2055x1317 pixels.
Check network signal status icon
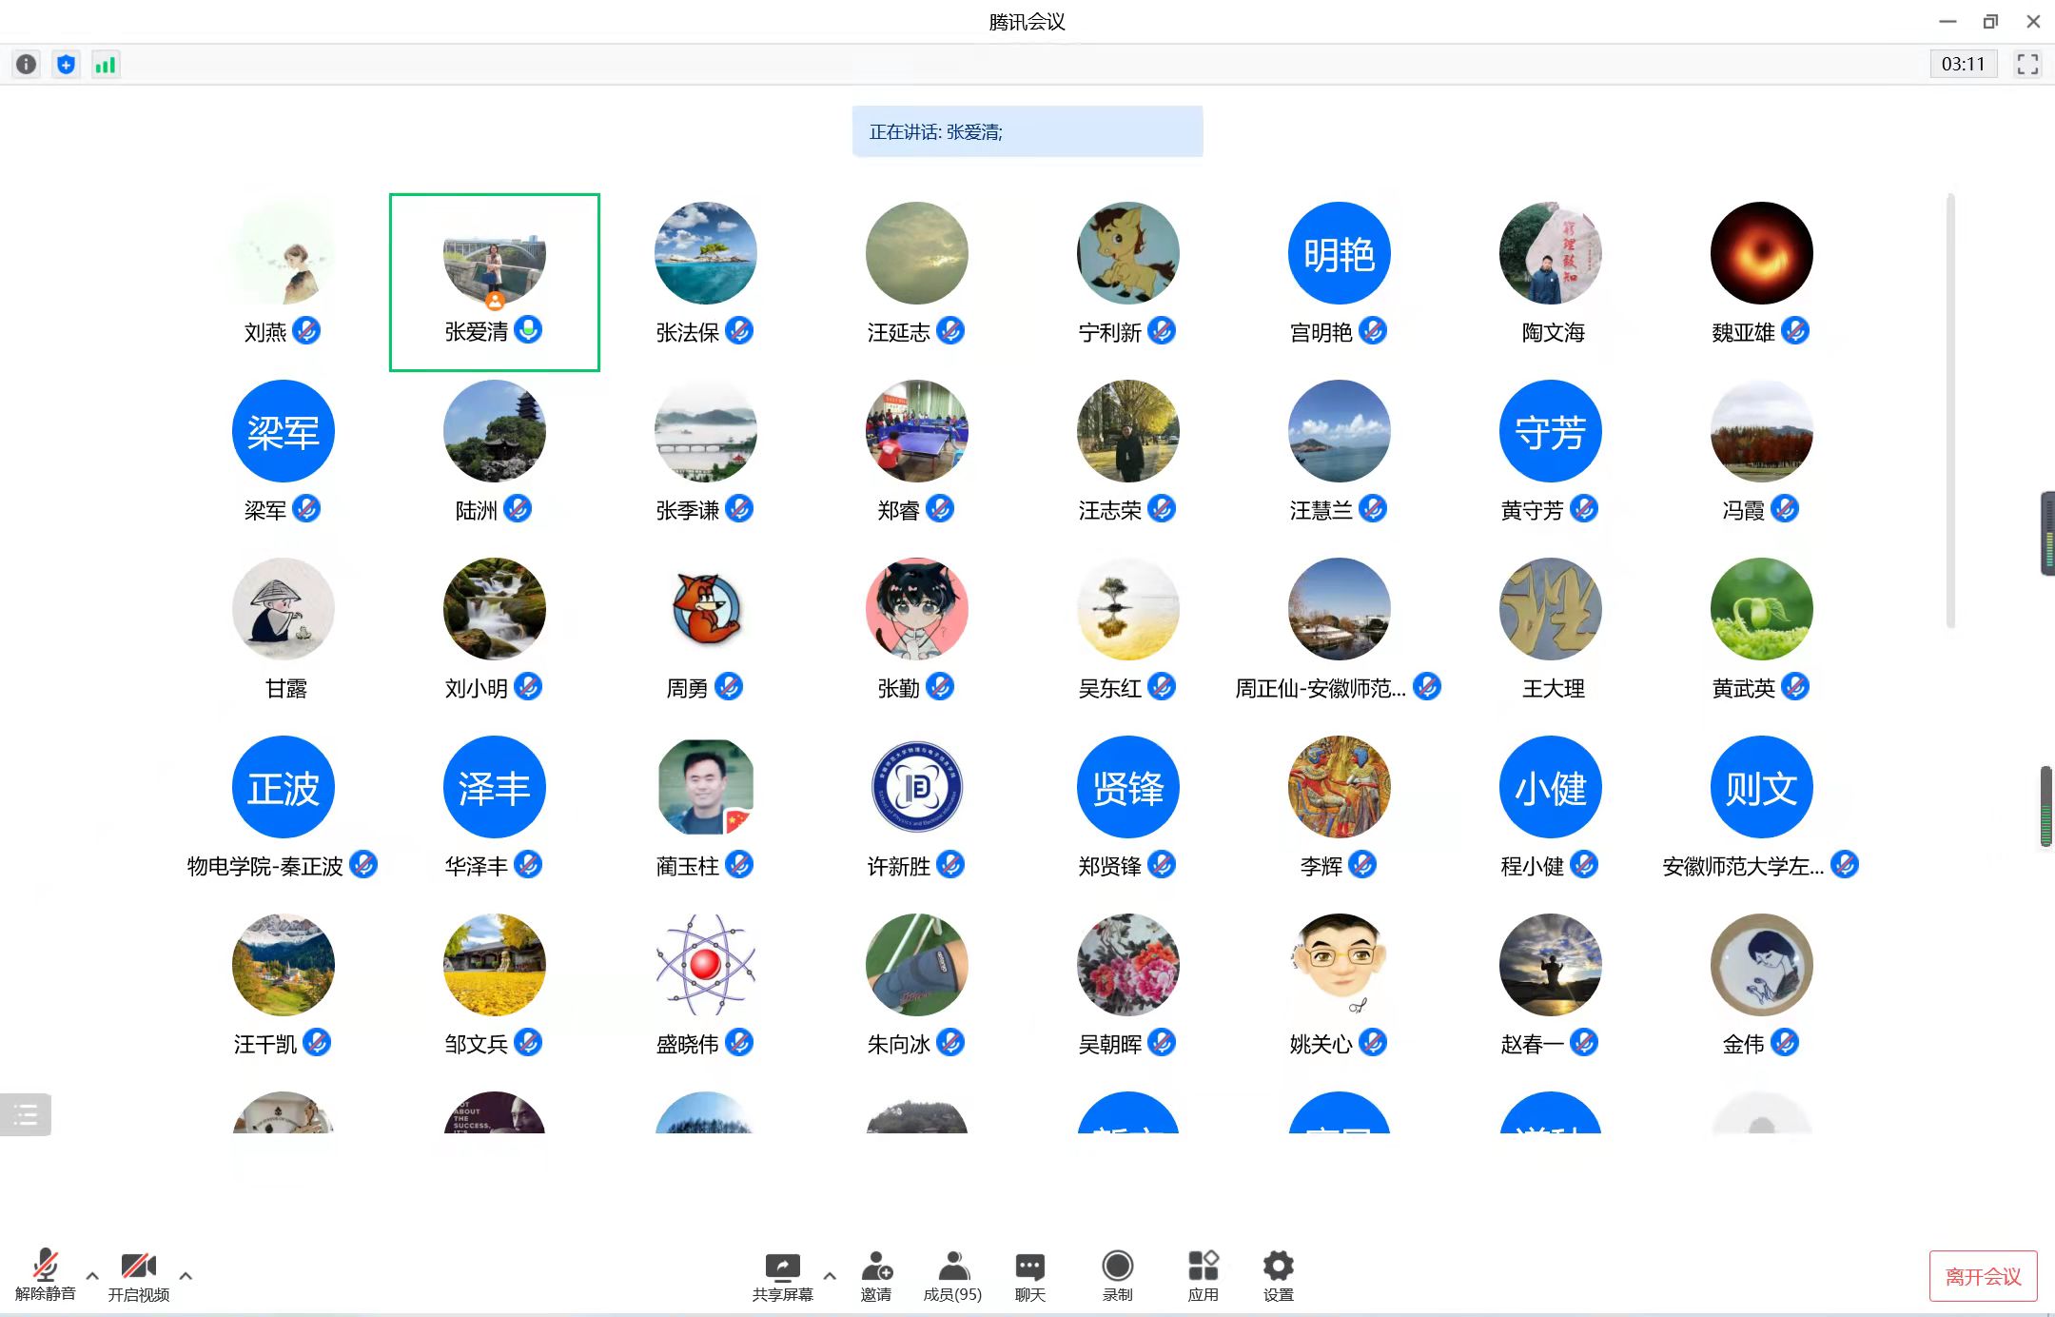(x=106, y=65)
